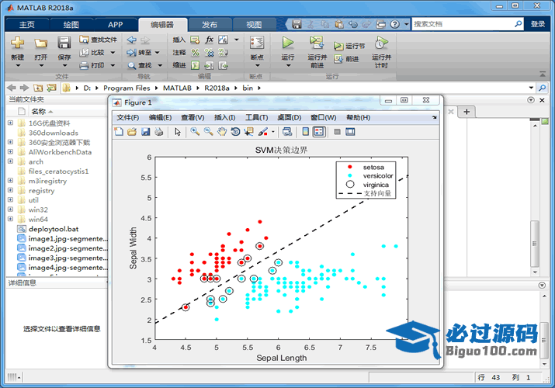The height and width of the screenshot is (388, 555).
Task: Click the uncomment icon with blue x
Action: [209, 53]
